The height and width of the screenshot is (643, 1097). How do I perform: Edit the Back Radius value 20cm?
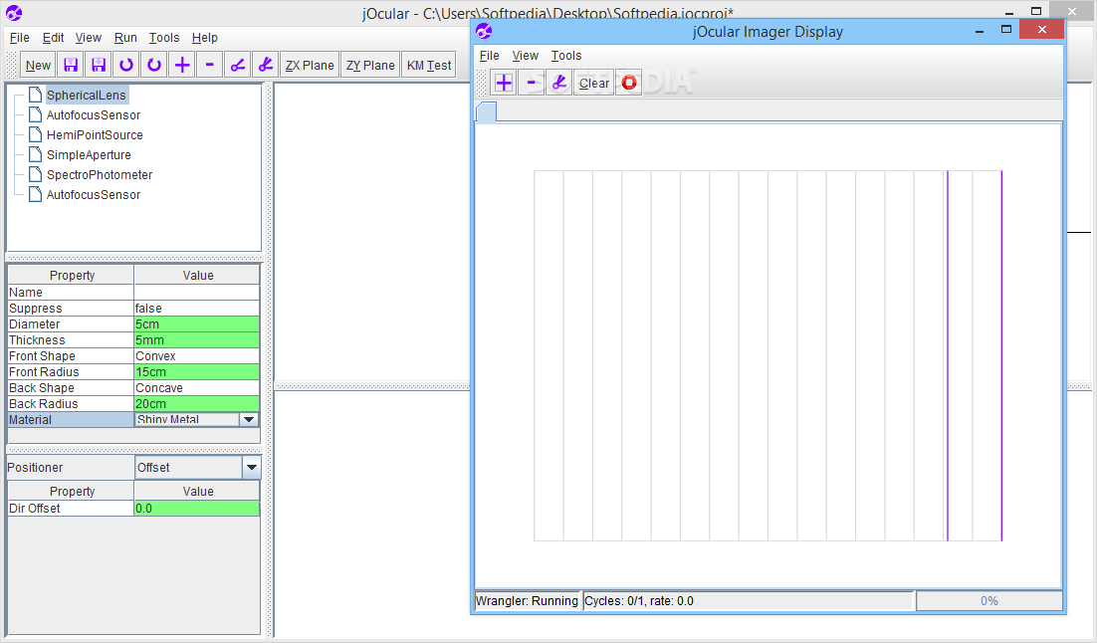(x=196, y=404)
